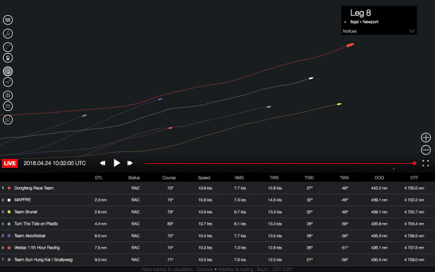This screenshot has height=272, width=435.
Task: Click the chart icon at sidebar bottom
Action: 8,120
